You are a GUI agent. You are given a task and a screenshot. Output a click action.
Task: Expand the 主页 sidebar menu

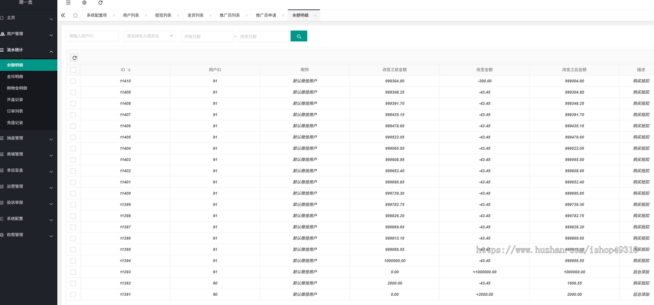28,18
